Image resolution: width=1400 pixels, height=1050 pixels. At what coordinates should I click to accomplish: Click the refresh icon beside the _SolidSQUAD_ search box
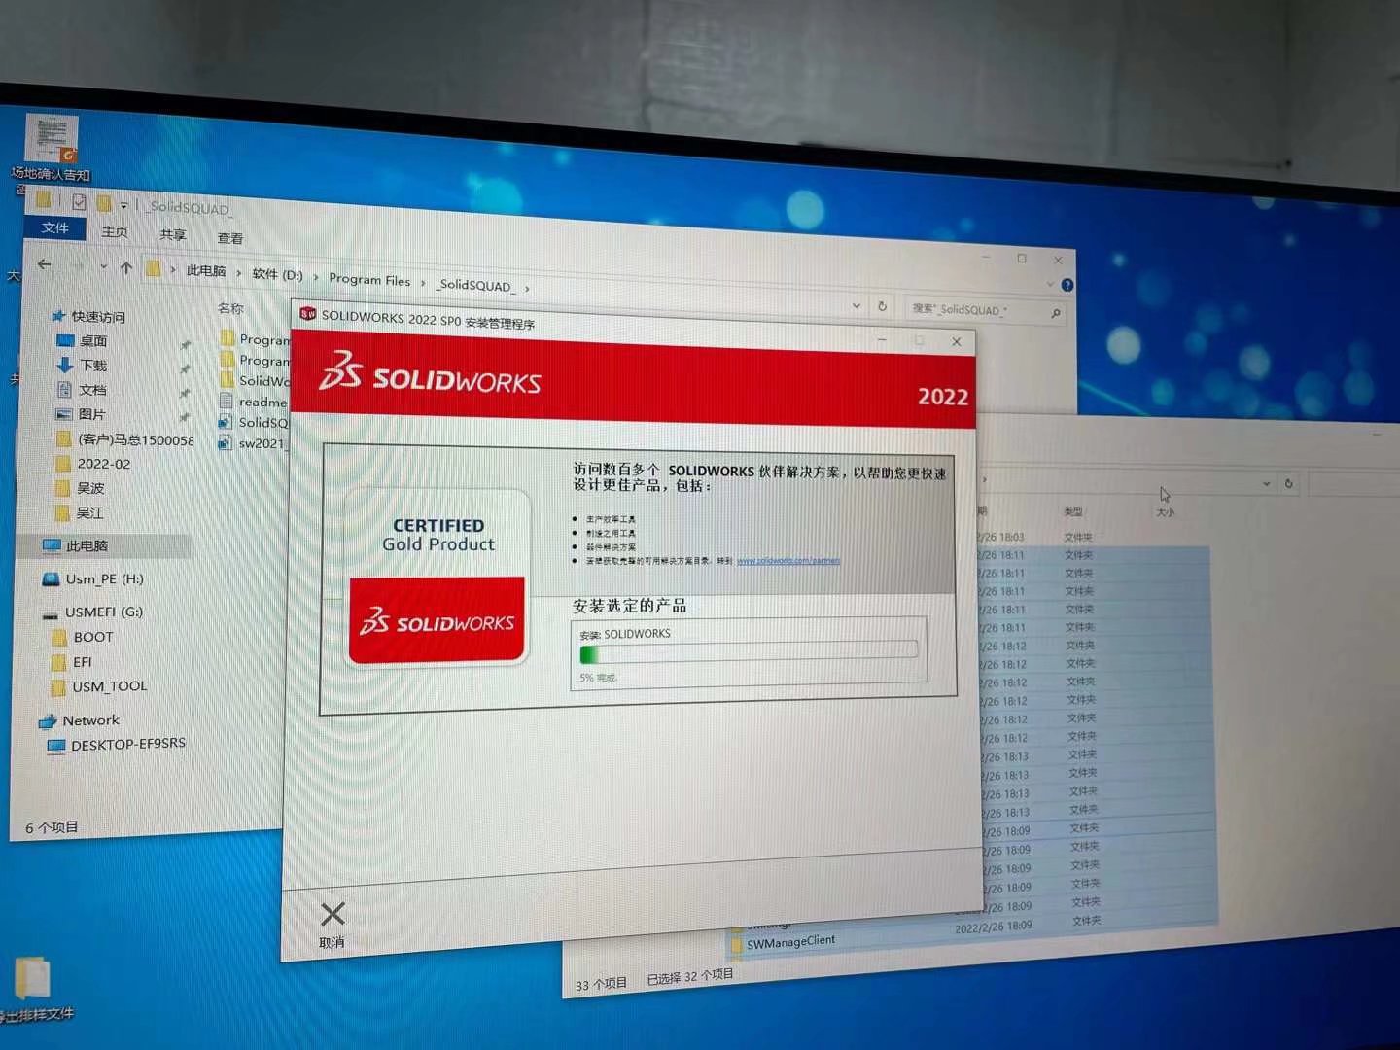click(x=882, y=306)
